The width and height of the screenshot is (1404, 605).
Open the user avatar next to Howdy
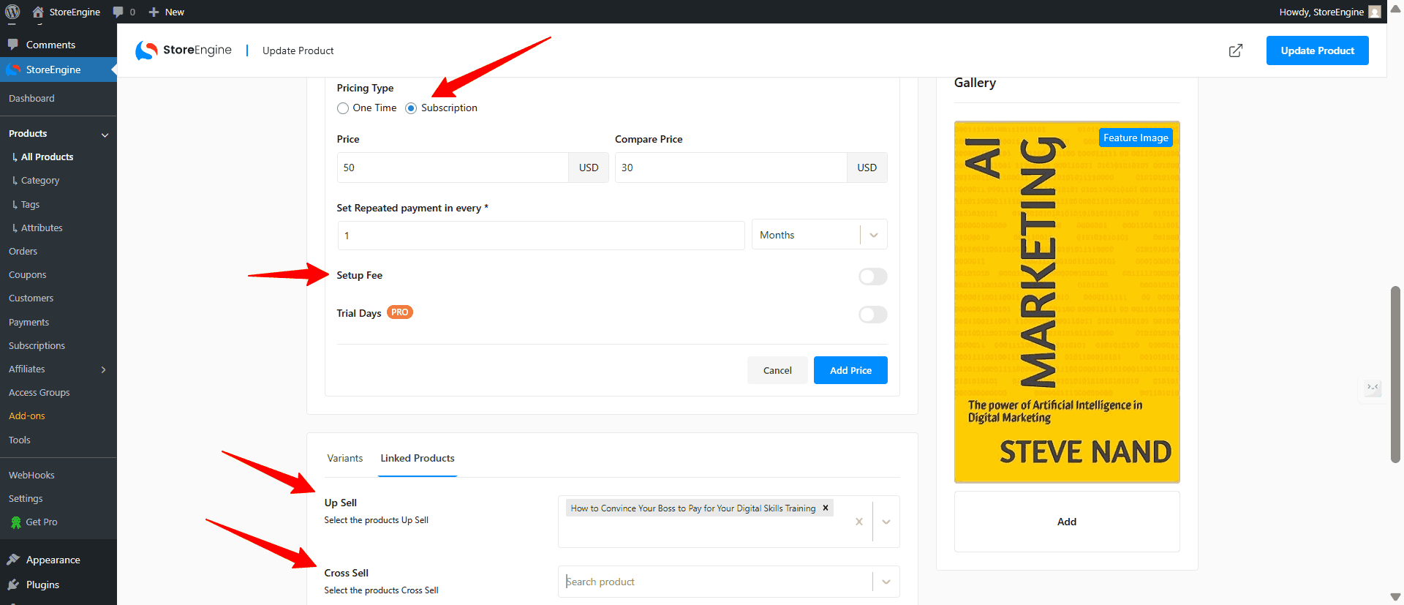(1375, 12)
